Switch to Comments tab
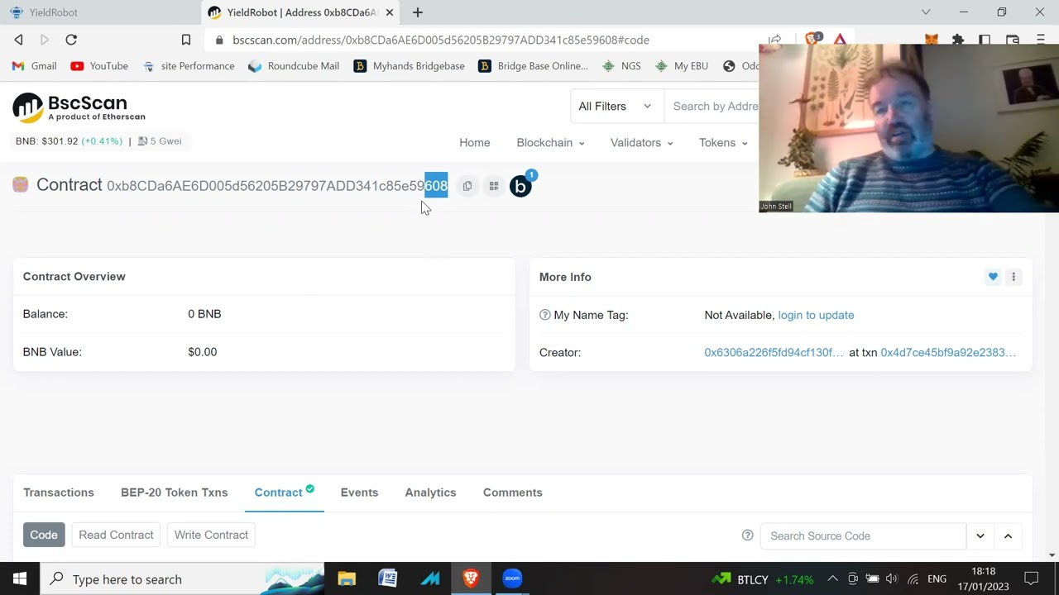This screenshot has height=595, width=1059. (x=513, y=493)
